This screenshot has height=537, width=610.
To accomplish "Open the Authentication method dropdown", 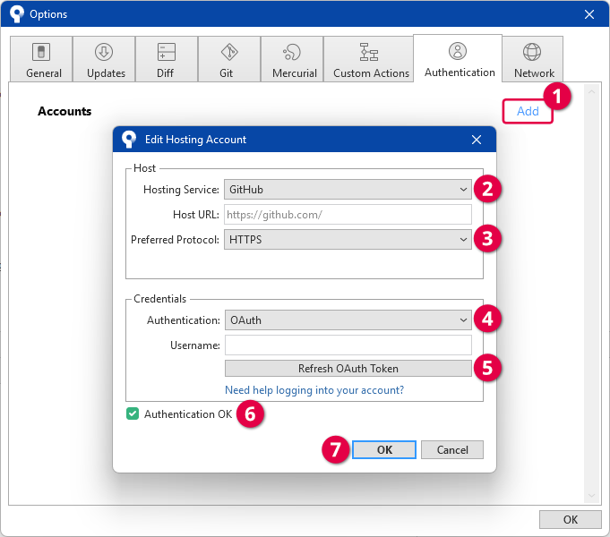I will click(348, 320).
